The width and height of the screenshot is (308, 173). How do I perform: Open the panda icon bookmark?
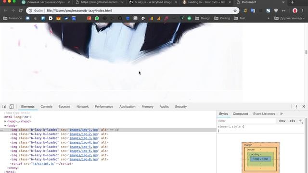pyautogui.click(x=143, y=18)
